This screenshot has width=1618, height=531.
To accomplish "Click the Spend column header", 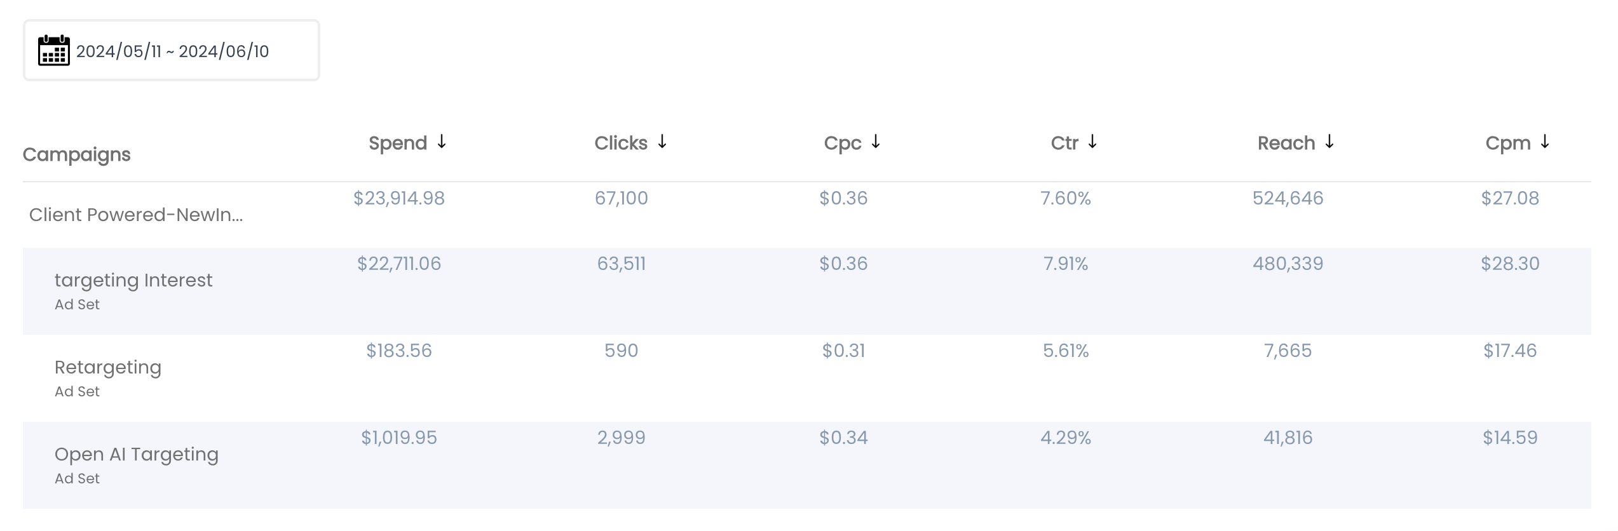I will pos(398,143).
